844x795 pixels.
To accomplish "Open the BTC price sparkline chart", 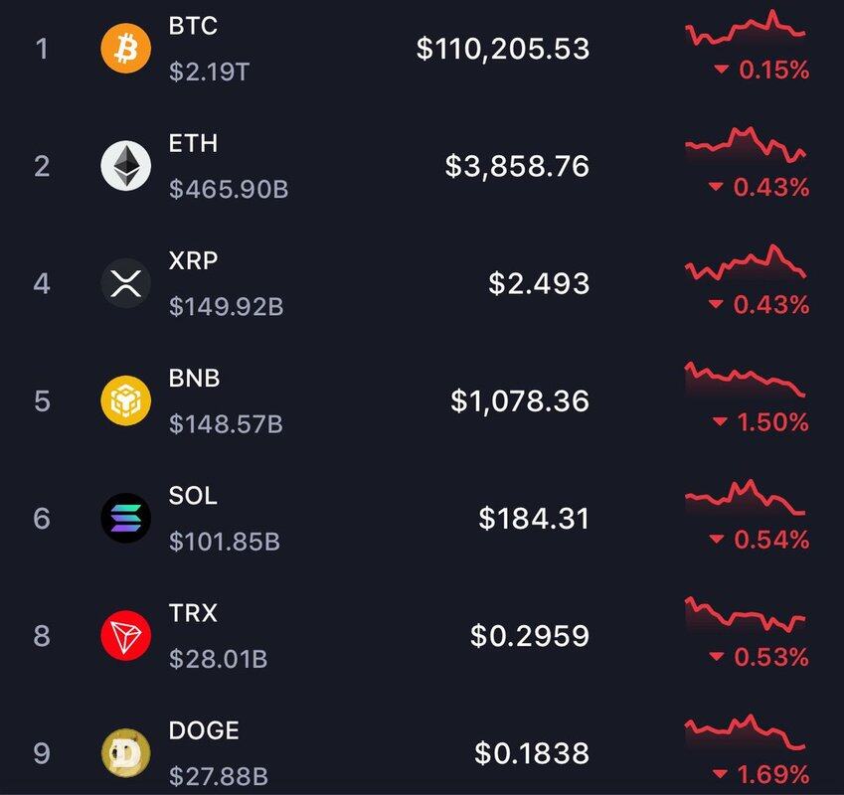I will click(x=746, y=28).
